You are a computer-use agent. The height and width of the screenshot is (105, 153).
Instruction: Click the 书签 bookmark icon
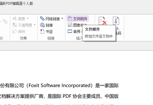click(x=42, y=32)
